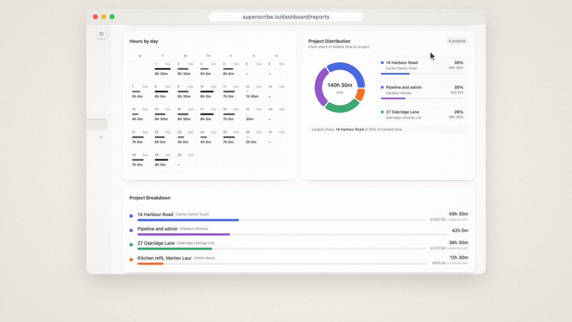This screenshot has height=322, width=572.
Task: Select the 14 Harbour Road card in Project Distribution
Action: click(422, 67)
